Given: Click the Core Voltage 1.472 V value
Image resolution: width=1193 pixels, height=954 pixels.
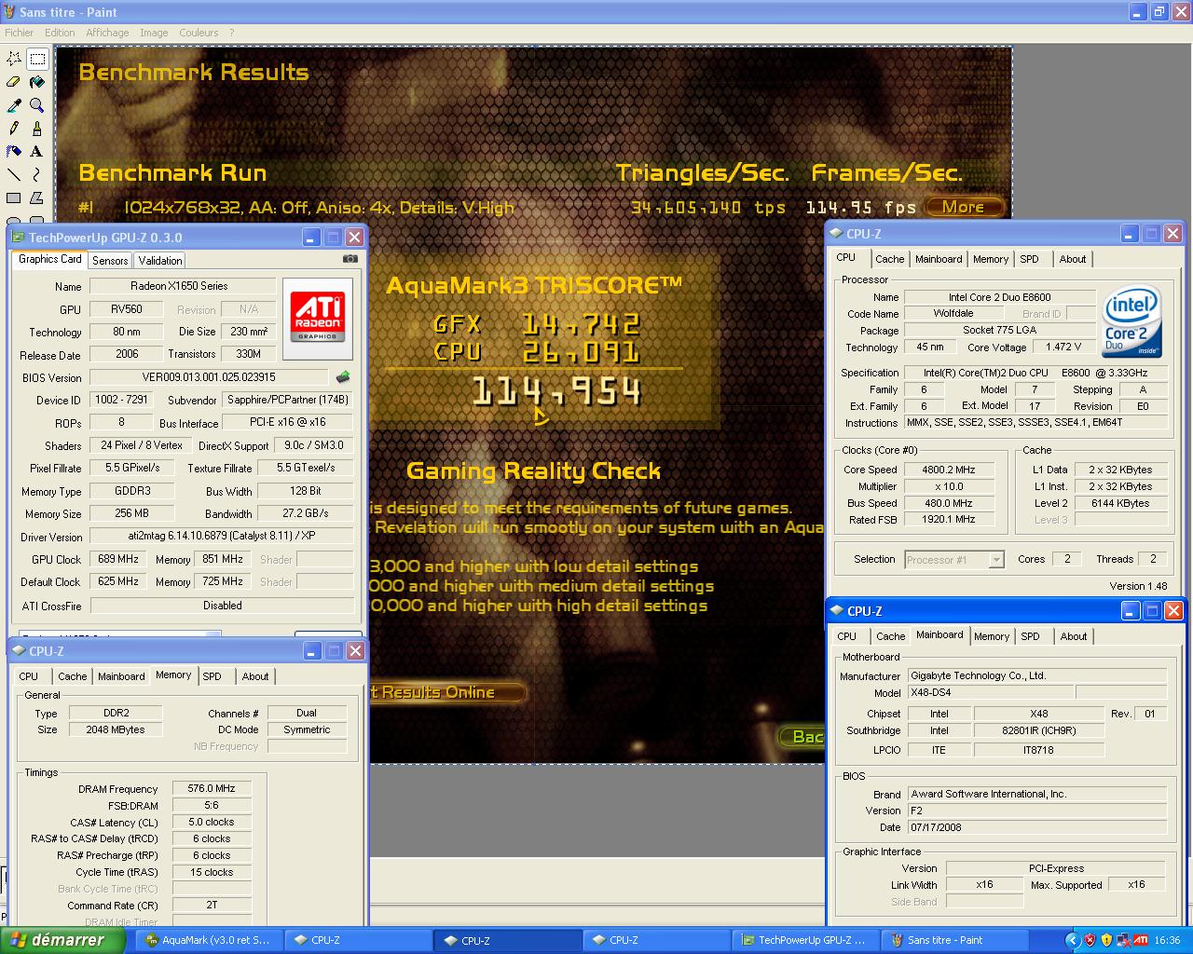Looking at the screenshot, I should point(1063,347).
